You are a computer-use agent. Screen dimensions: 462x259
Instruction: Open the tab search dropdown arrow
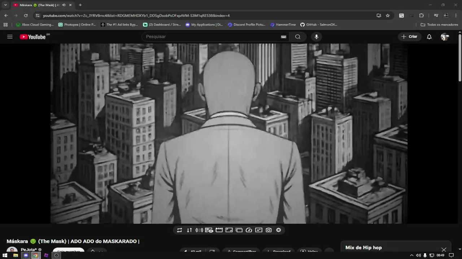pos(5,5)
